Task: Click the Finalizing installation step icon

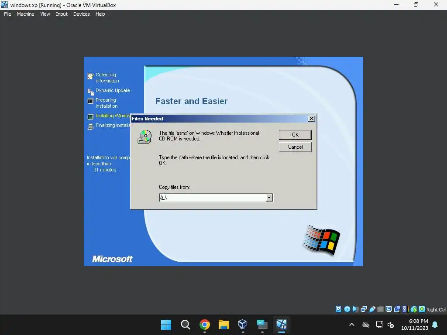Action: point(90,126)
